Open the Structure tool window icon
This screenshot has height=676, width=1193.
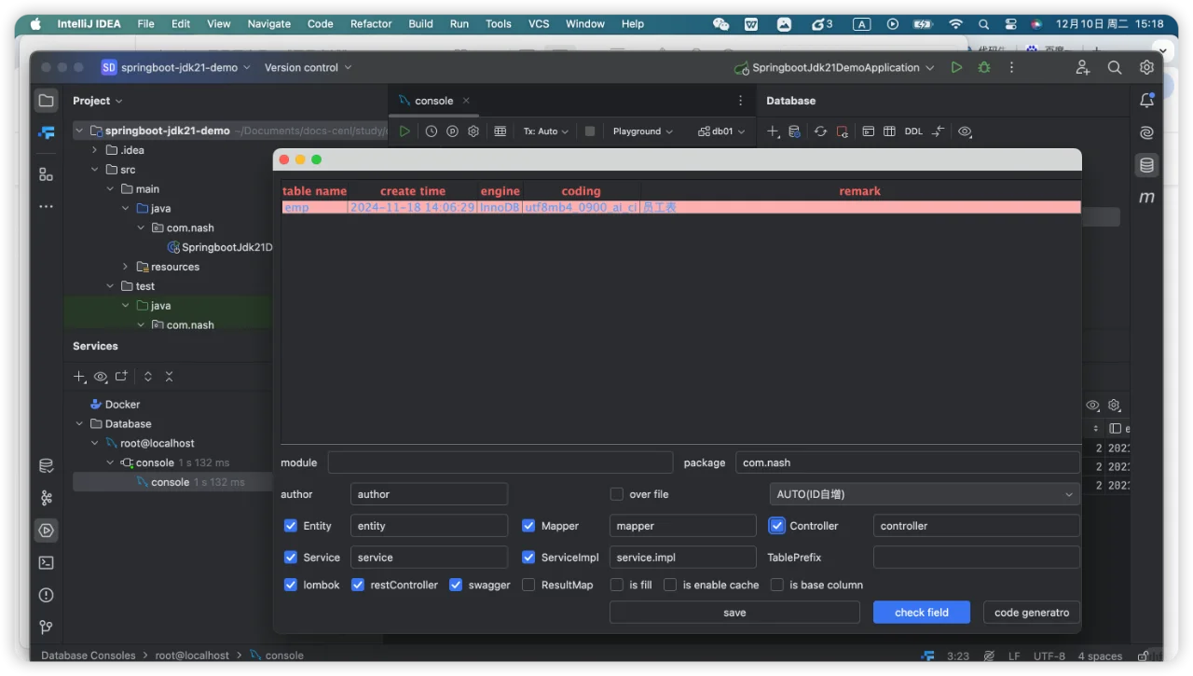tap(46, 174)
